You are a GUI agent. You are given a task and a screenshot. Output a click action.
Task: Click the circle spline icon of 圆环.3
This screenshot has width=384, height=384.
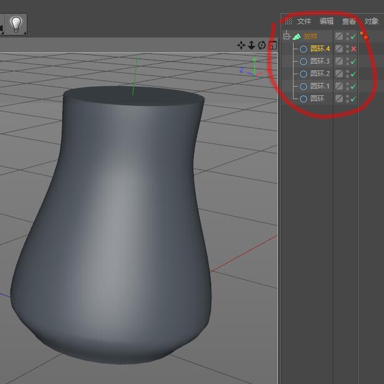tap(304, 62)
